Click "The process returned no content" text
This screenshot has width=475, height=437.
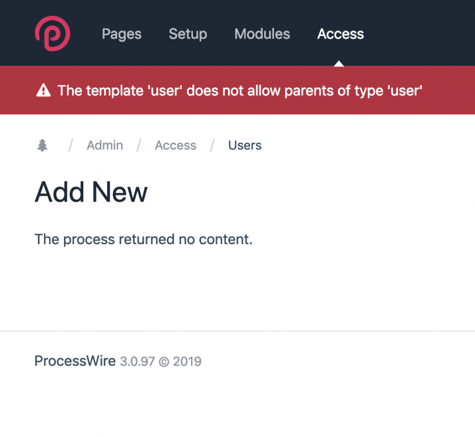[x=143, y=239]
